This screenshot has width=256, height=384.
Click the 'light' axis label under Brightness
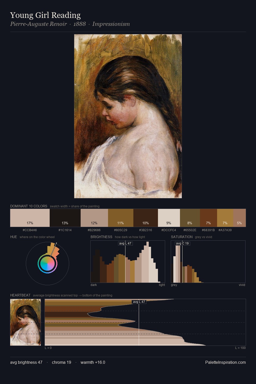pyautogui.click(x=162, y=285)
